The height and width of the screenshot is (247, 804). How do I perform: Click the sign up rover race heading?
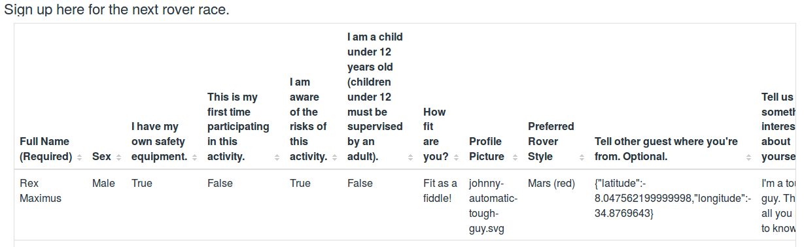coord(117,10)
